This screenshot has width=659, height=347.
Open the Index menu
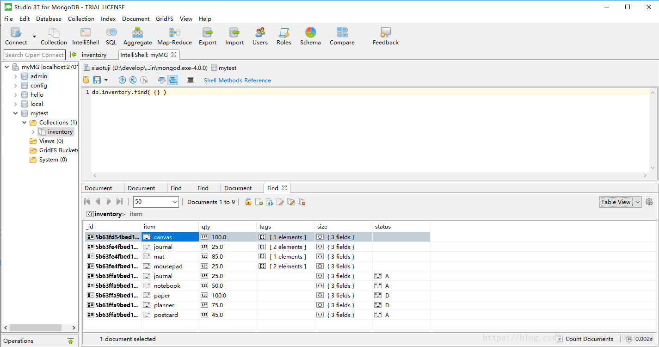click(x=108, y=19)
